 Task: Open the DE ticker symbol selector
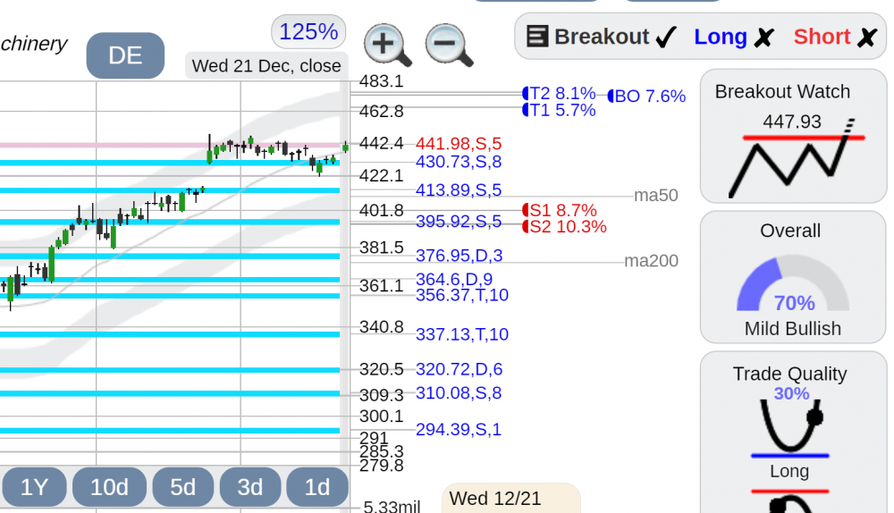click(125, 55)
